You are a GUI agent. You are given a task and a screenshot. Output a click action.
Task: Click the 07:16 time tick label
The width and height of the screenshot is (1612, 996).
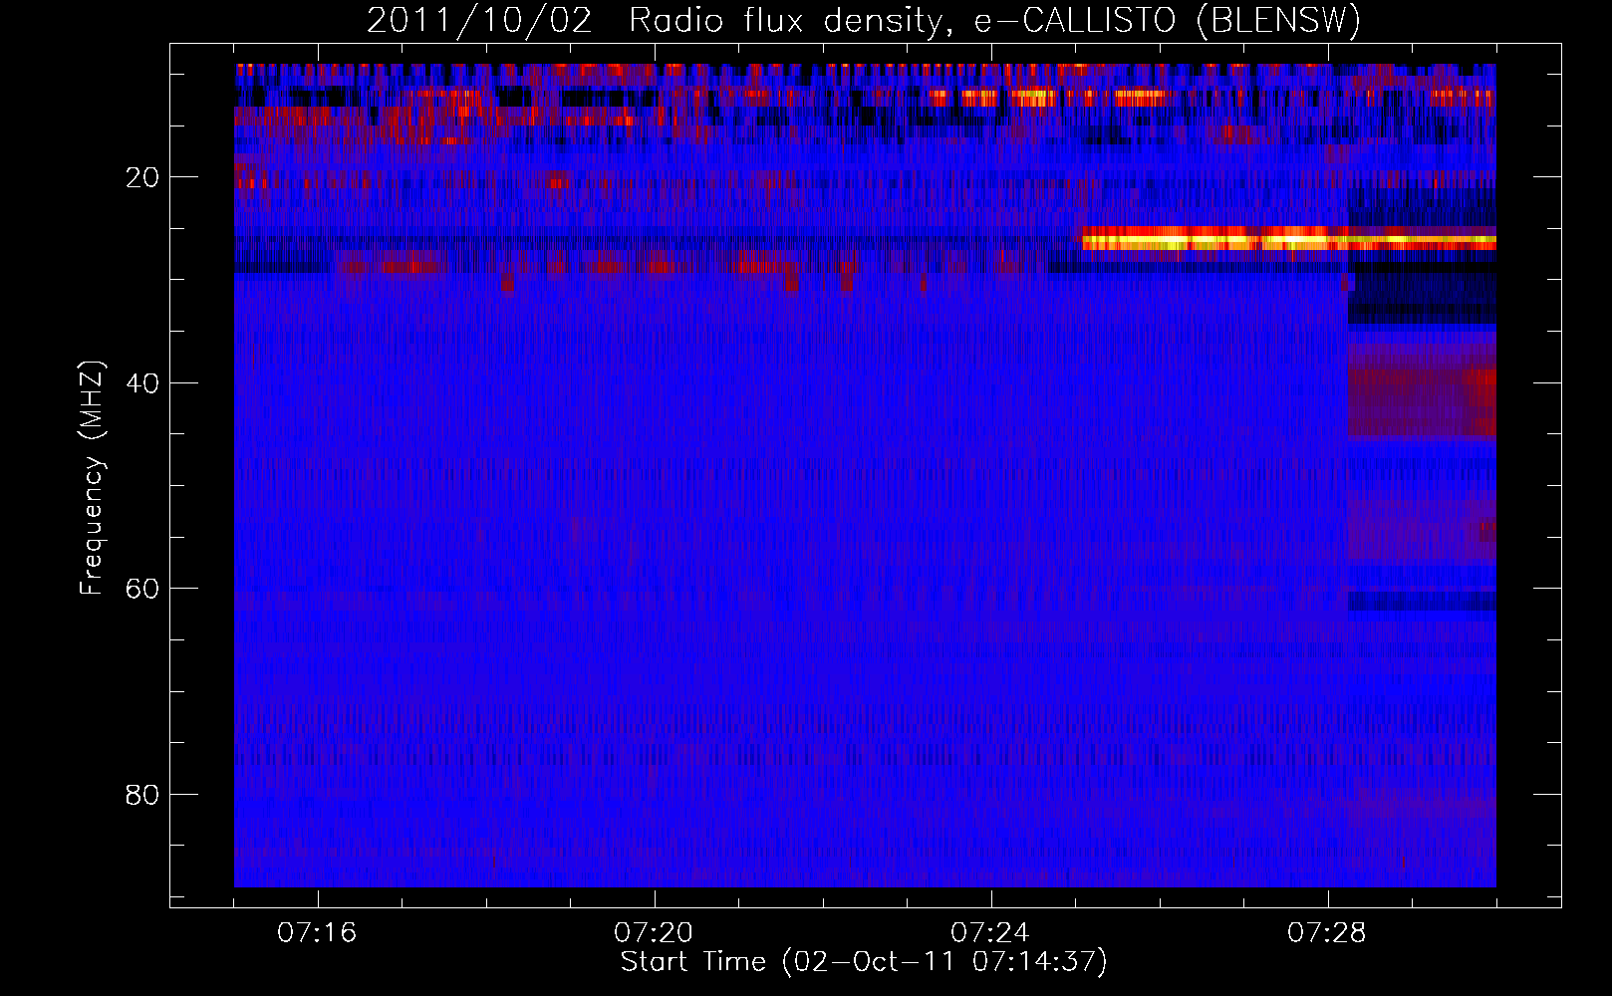pyautogui.click(x=317, y=933)
